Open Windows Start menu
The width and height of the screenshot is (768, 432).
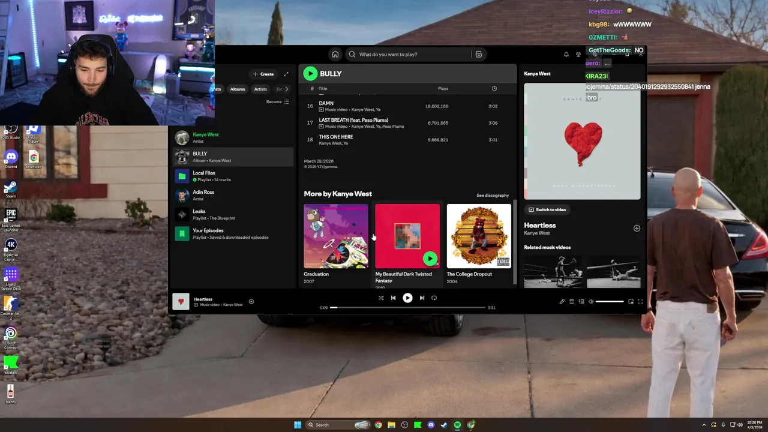(298, 425)
